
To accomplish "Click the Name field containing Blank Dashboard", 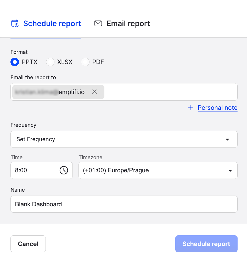I will (124, 204).
